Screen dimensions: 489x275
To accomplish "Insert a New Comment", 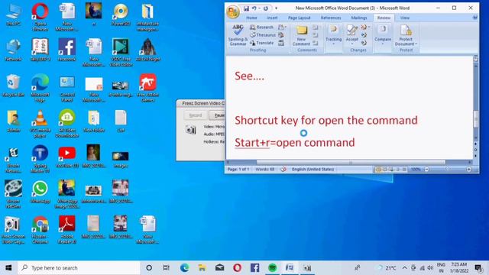I will (x=301, y=36).
